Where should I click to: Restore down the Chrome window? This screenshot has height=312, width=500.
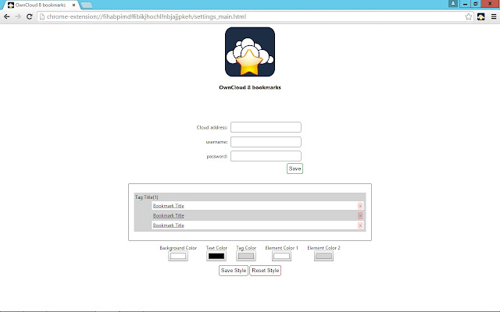pyautogui.click(x=476, y=3)
